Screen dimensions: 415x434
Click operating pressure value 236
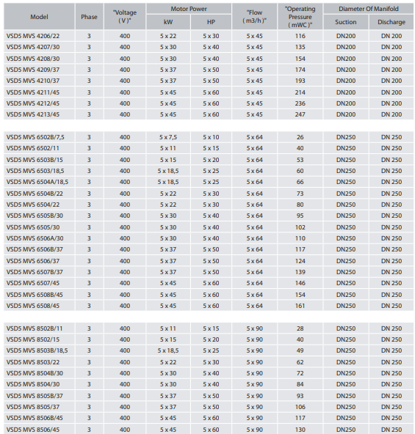(x=300, y=103)
